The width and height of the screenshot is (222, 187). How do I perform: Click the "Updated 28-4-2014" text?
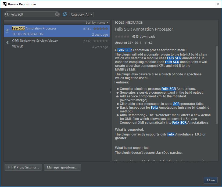point(128,43)
